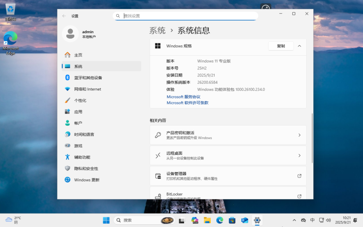Open Microsoft 软件许可条款 link
This screenshot has width=363, height=227.
click(188, 103)
